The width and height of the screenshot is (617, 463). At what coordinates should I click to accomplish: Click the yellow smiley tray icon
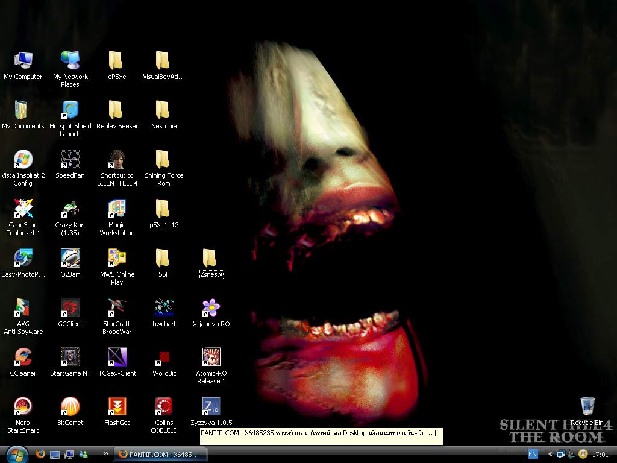click(x=583, y=455)
